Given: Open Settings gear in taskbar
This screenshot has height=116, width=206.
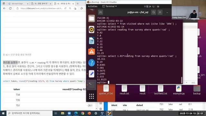Looking at the screenshot, I should 96,113.
